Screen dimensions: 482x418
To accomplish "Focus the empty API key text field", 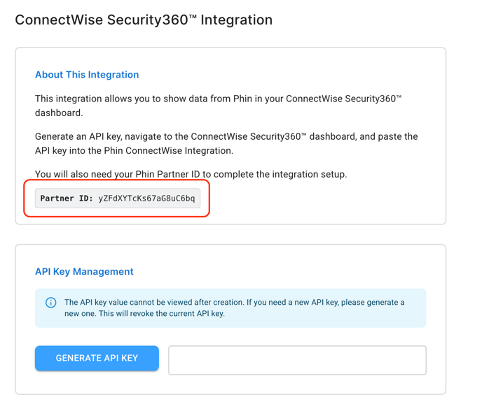I will point(297,360).
